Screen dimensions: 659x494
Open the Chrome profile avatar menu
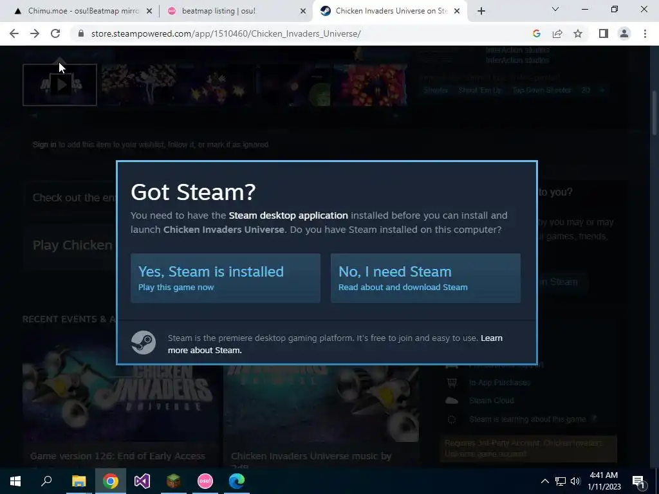624,33
